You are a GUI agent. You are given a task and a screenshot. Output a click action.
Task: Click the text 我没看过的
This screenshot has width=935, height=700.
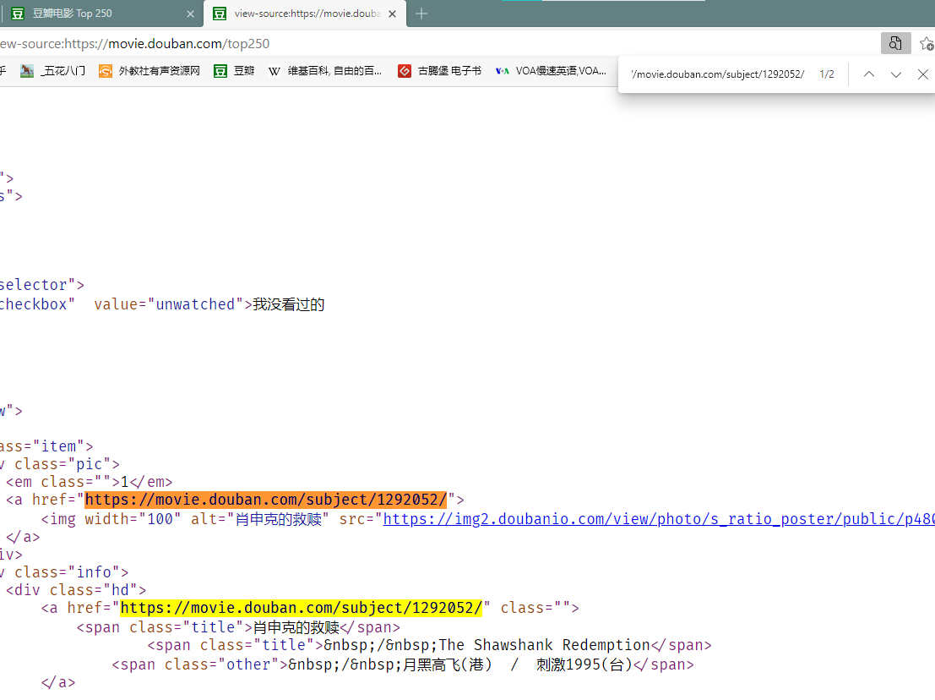coord(289,304)
